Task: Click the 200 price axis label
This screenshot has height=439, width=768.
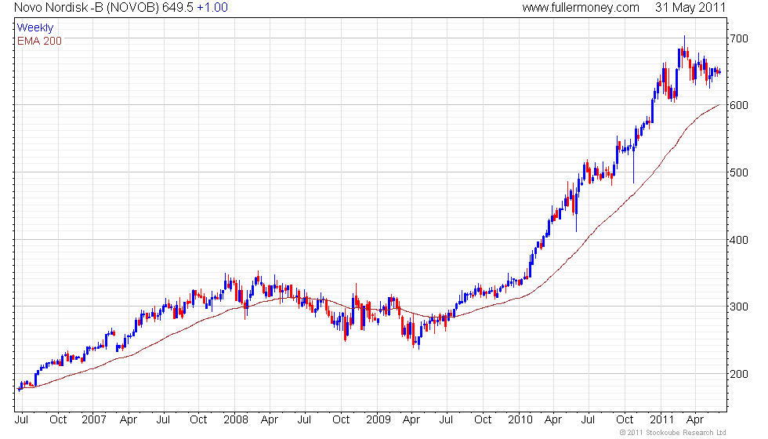Action: (738, 375)
